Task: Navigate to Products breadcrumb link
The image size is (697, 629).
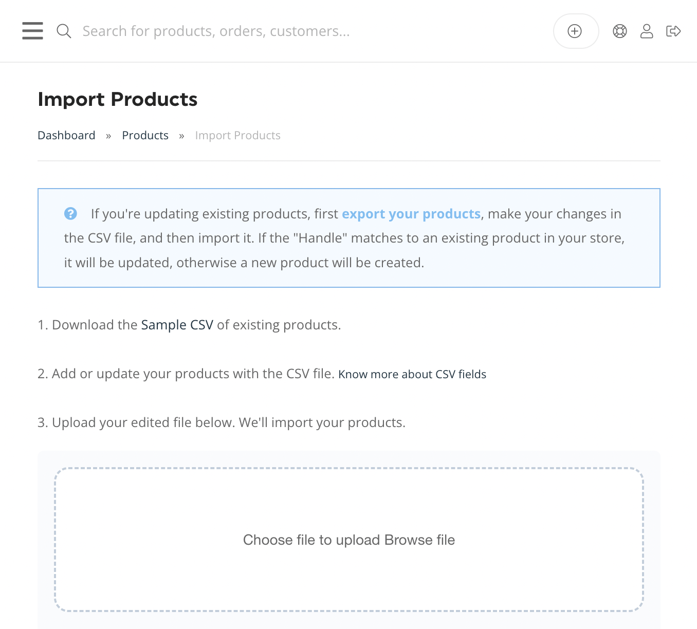Action: [x=145, y=136]
